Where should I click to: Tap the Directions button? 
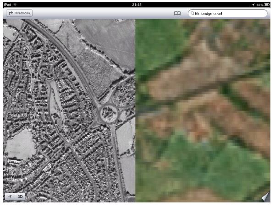(19, 13)
